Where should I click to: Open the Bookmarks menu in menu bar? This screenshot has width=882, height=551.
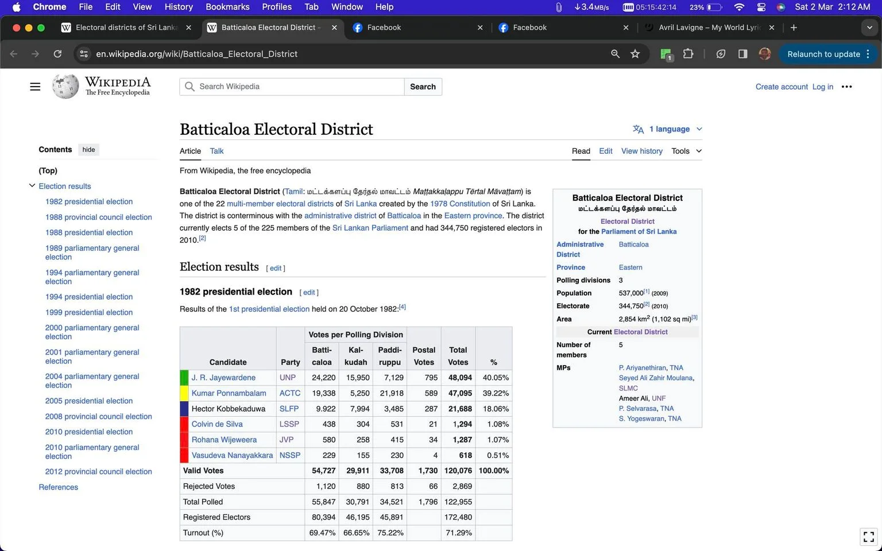[x=227, y=7]
